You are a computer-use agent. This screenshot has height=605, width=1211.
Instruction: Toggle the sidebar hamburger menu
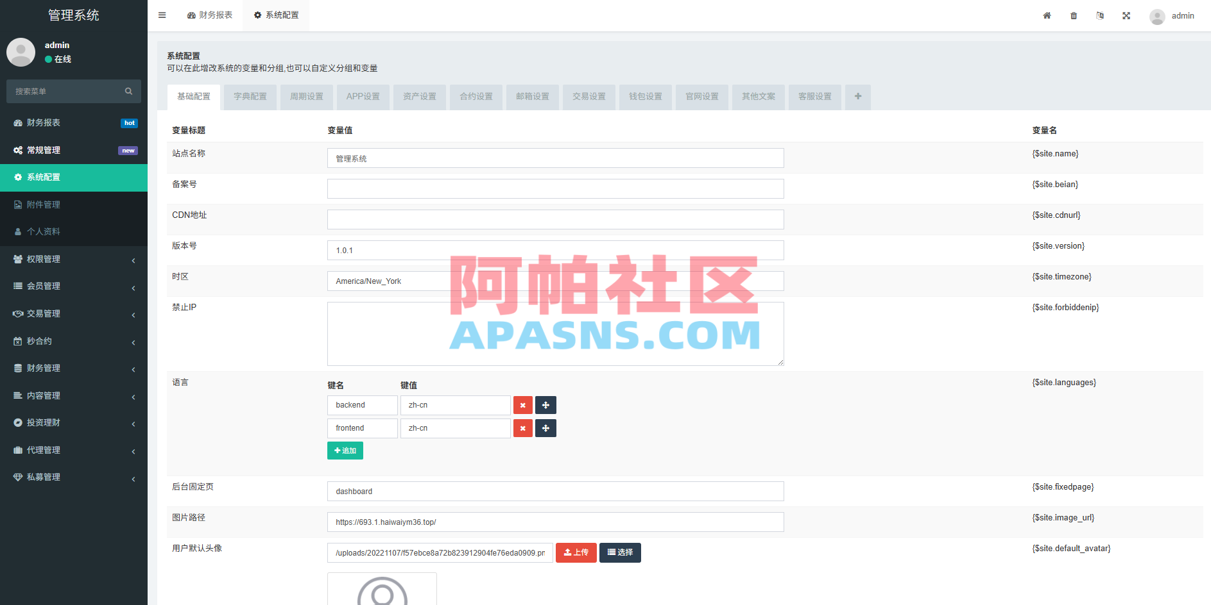(x=162, y=15)
